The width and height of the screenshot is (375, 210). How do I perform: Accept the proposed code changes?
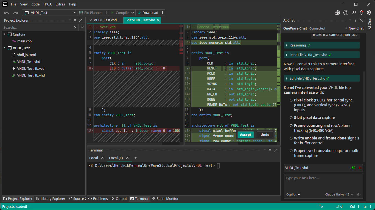245,135
